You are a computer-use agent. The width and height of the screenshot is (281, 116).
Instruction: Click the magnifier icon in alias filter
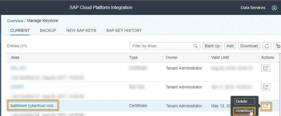195,46
